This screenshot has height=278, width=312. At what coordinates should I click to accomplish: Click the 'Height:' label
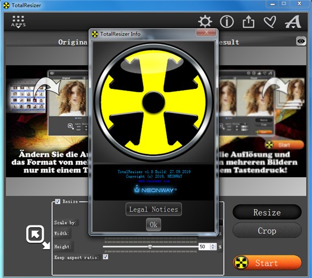(x=62, y=247)
